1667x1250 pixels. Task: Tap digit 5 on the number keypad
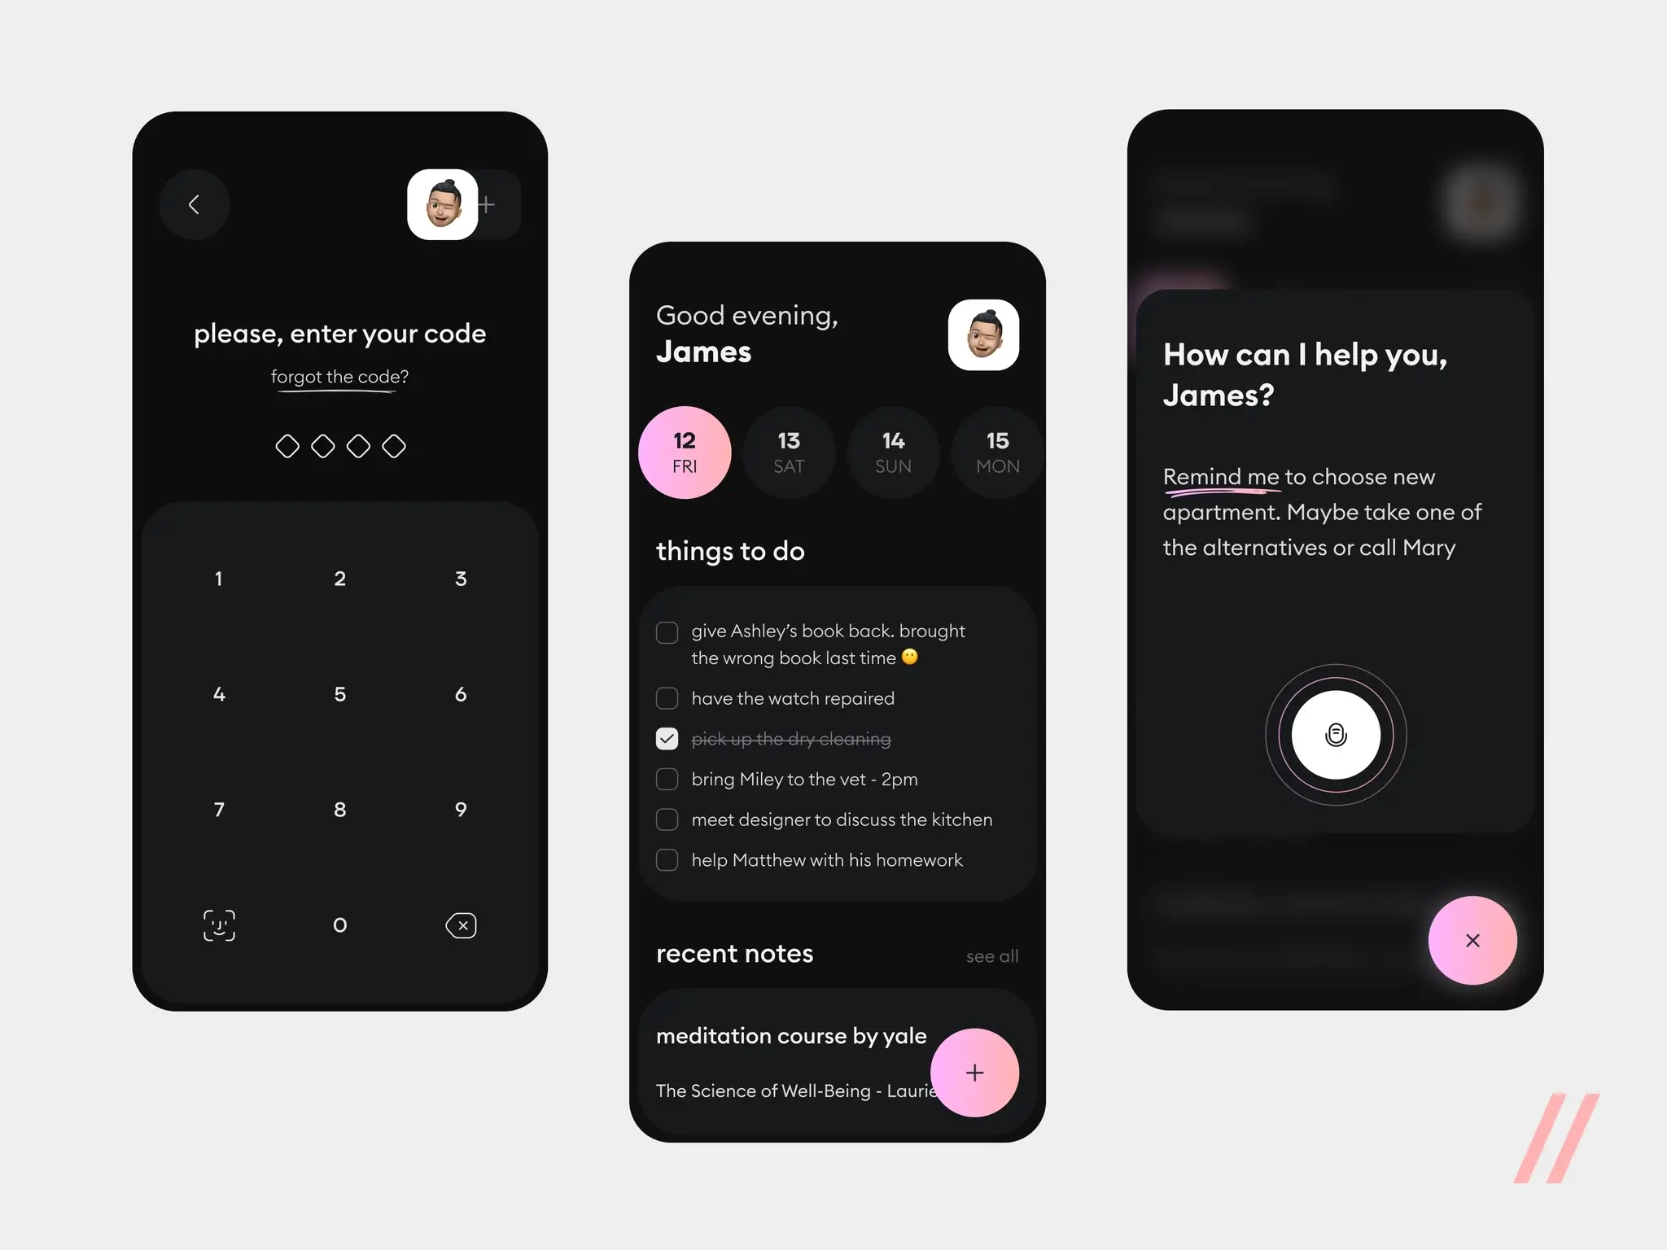pos(340,693)
